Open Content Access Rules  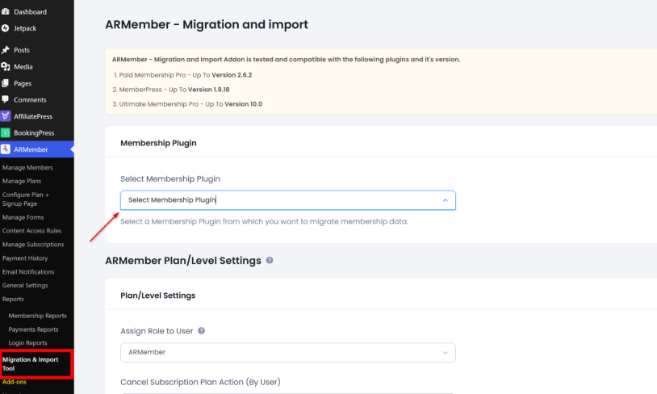tap(31, 231)
